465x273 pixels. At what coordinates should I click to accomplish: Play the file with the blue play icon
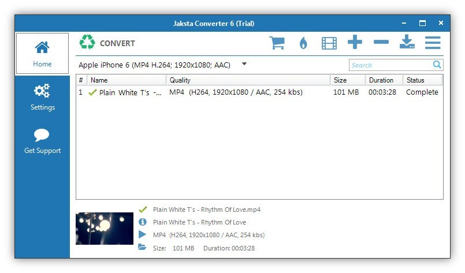(142, 234)
